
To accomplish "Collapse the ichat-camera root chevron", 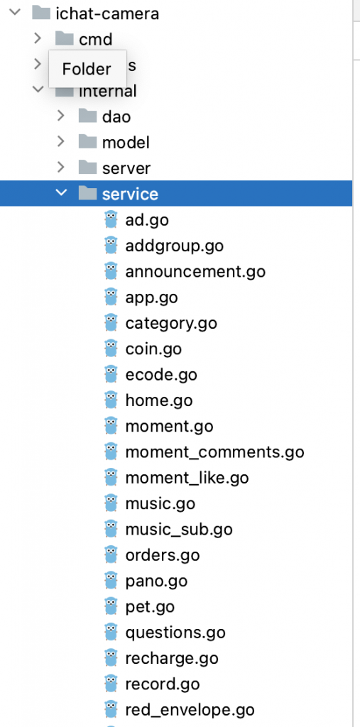I will [15, 13].
